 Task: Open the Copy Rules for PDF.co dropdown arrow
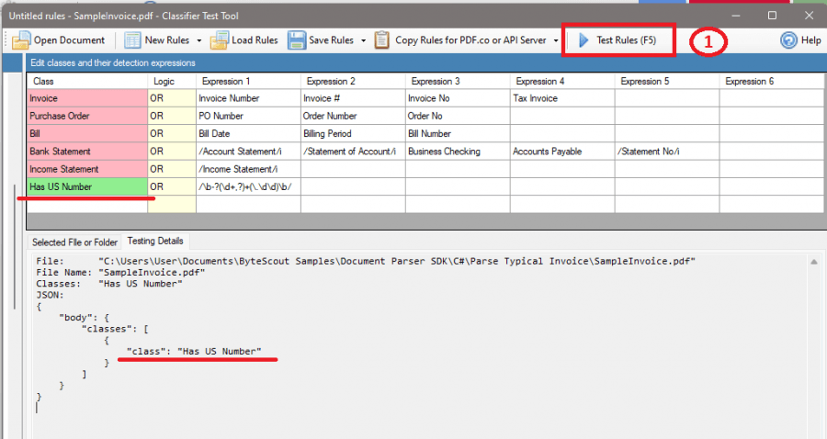pyautogui.click(x=556, y=40)
